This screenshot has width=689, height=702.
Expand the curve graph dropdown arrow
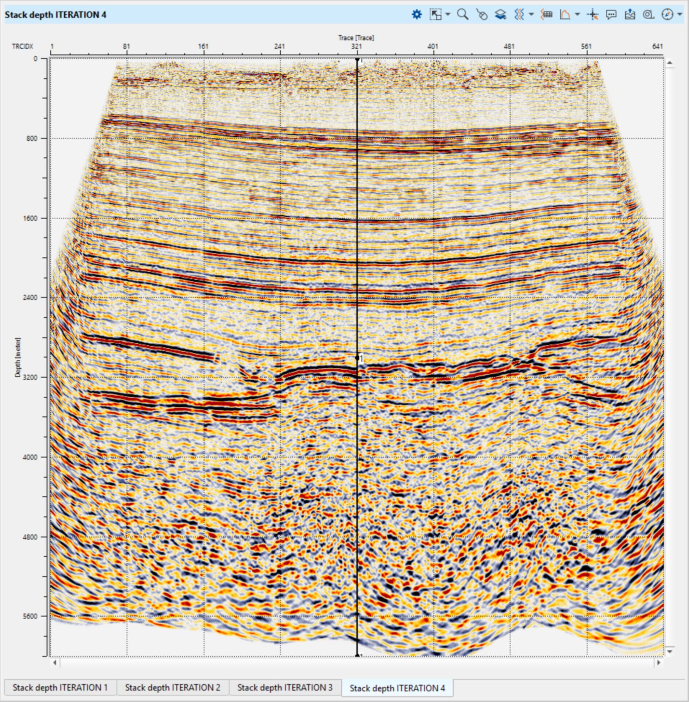click(x=577, y=15)
